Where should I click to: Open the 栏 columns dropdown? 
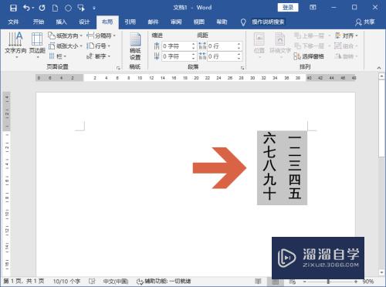58,56
